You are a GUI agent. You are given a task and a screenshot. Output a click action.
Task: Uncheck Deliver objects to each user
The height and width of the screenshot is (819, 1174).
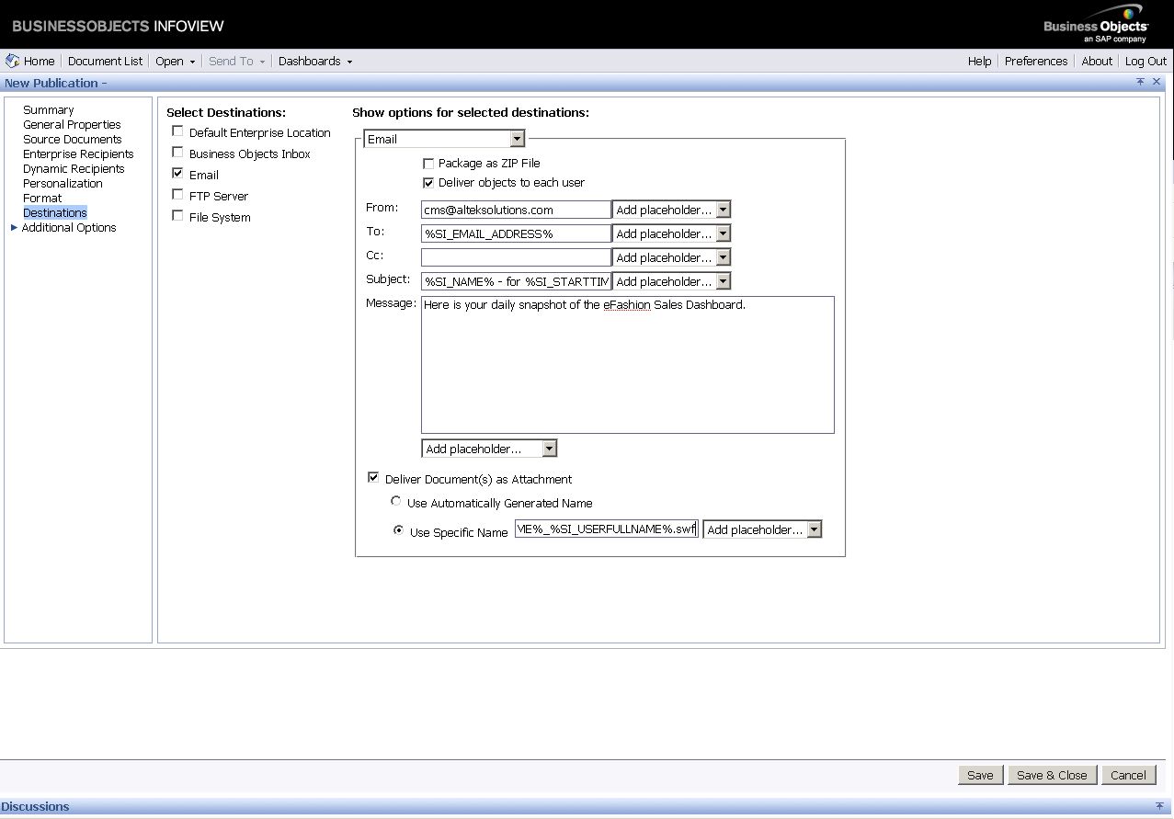[x=428, y=182]
